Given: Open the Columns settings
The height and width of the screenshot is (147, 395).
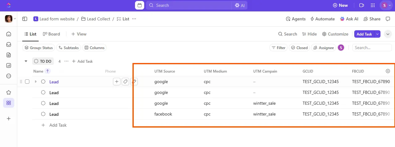Looking at the screenshot, I should pyautogui.click(x=95, y=48).
